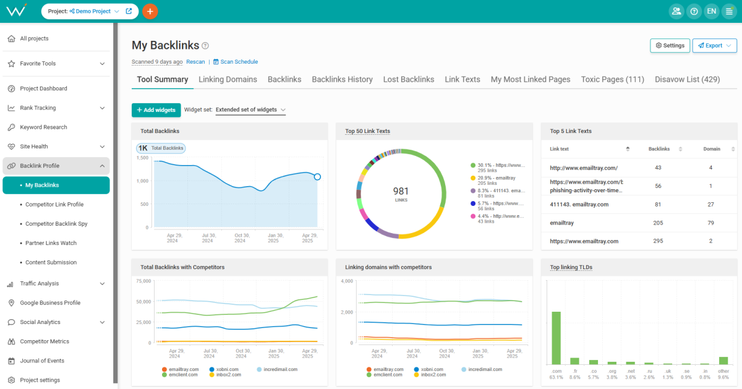Switch to the Toxic Pages (111) tab
Viewport: 742px width, 389px height.
(613, 79)
